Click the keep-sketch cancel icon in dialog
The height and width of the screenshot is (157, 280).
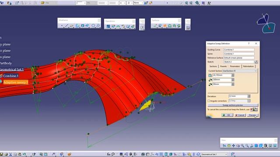pyautogui.click(x=254, y=109)
